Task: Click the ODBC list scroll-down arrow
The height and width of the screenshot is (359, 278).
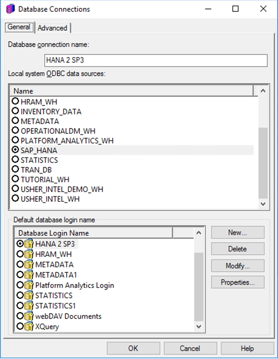Action: (x=263, y=204)
